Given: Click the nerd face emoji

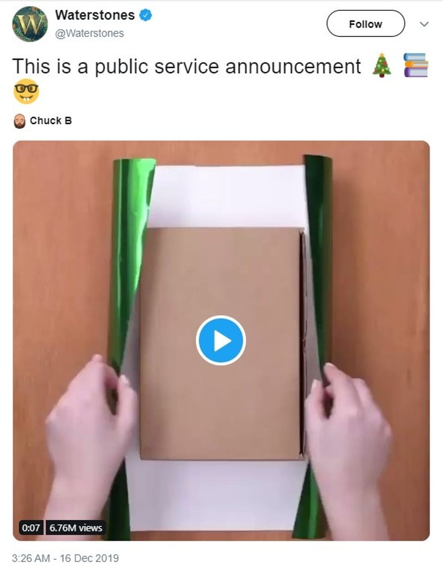Looking at the screenshot, I should [x=26, y=91].
